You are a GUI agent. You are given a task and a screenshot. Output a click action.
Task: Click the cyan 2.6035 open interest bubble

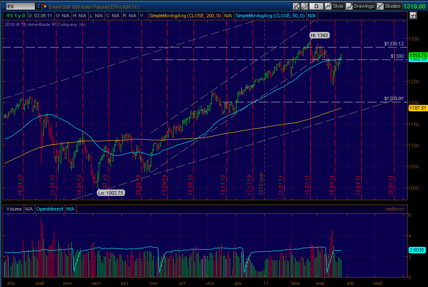pos(417,250)
